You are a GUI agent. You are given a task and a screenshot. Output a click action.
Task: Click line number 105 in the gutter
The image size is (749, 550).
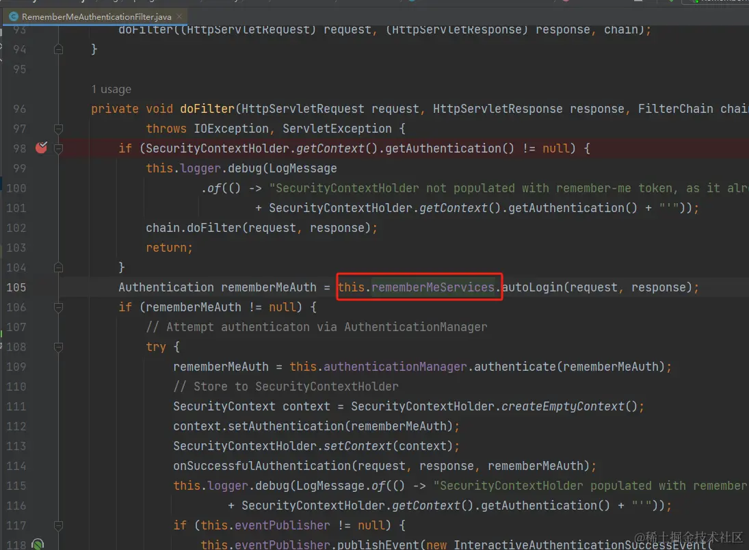tap(16, 288)
